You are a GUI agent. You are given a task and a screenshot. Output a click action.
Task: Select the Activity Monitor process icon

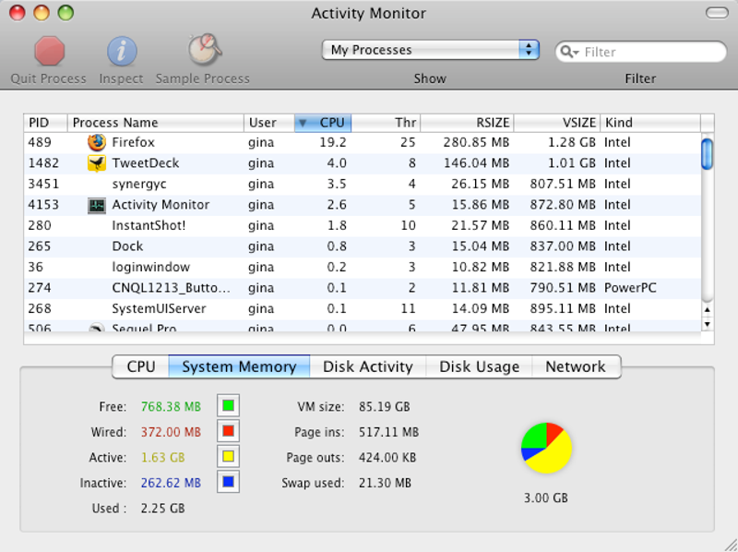[x=97, y=205]
